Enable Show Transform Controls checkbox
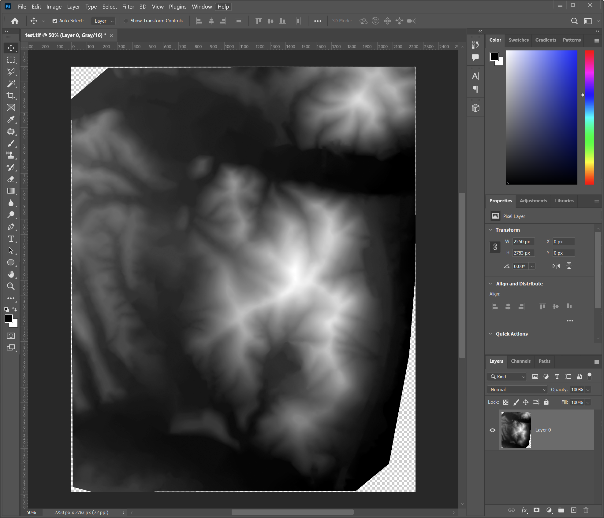The image size is (604, 518). 126,21
